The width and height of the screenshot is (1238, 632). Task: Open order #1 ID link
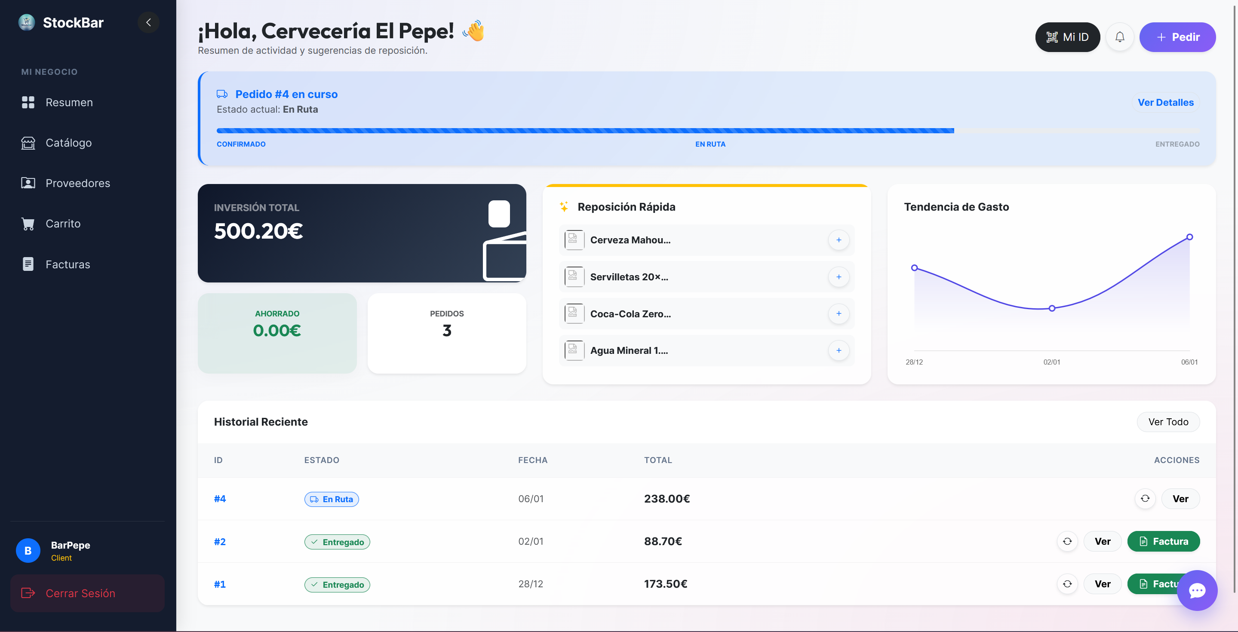pyautogui.click(x=220, y=584)
